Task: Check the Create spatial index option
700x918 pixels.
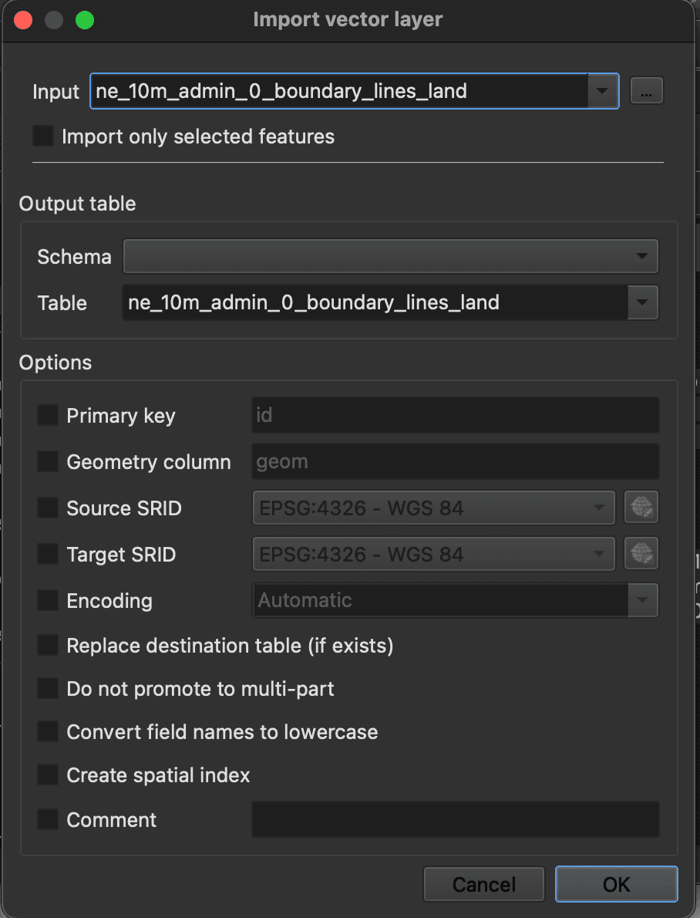Action: [x=46, y=775]
